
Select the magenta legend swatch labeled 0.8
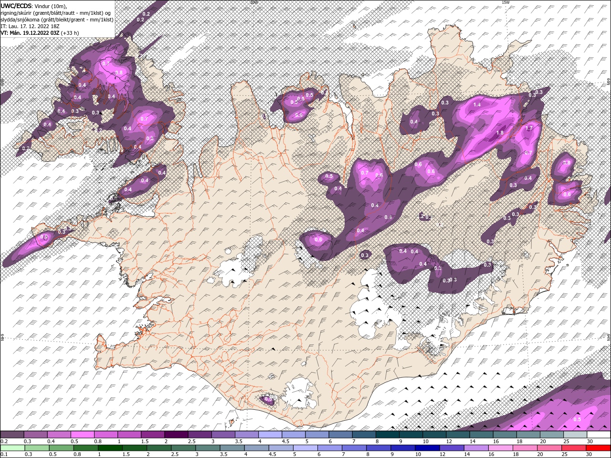click(x=105, y=435)
